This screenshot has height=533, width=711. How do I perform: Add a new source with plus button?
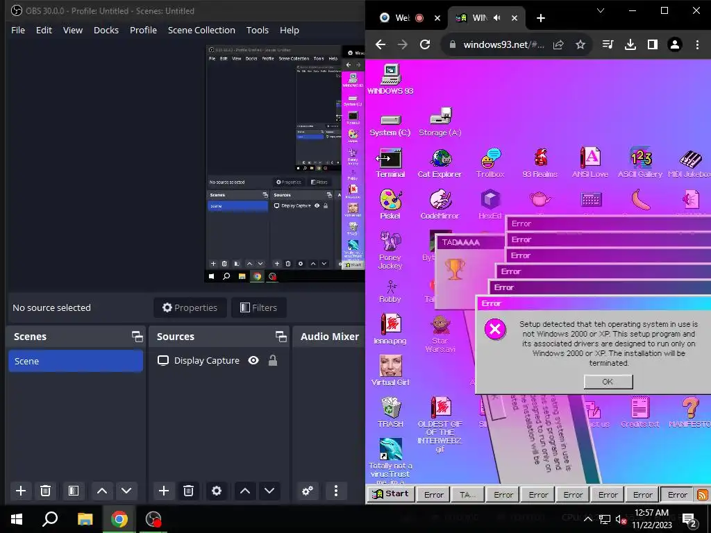tap(164, 491)
